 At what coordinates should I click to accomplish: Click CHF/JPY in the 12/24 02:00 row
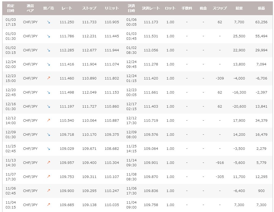pyautogui.click(x=30, y=64)
